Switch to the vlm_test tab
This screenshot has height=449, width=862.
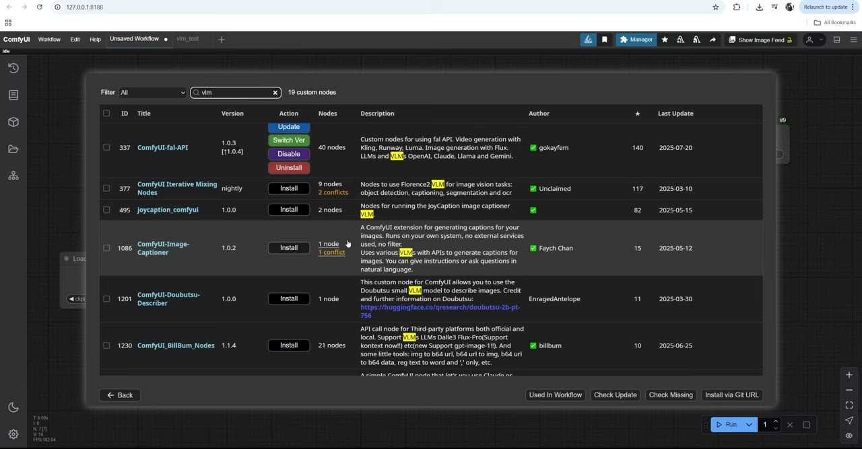coord(187,39)
